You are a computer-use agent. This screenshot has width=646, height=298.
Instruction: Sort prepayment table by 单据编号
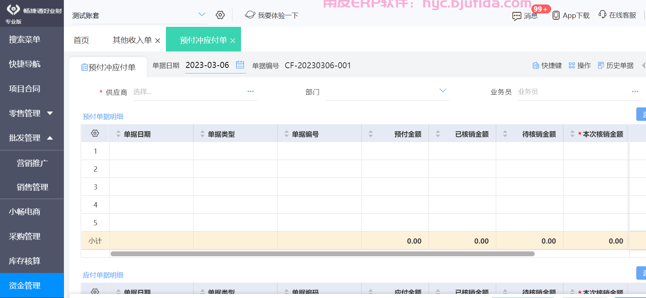(x=287, y=134)
